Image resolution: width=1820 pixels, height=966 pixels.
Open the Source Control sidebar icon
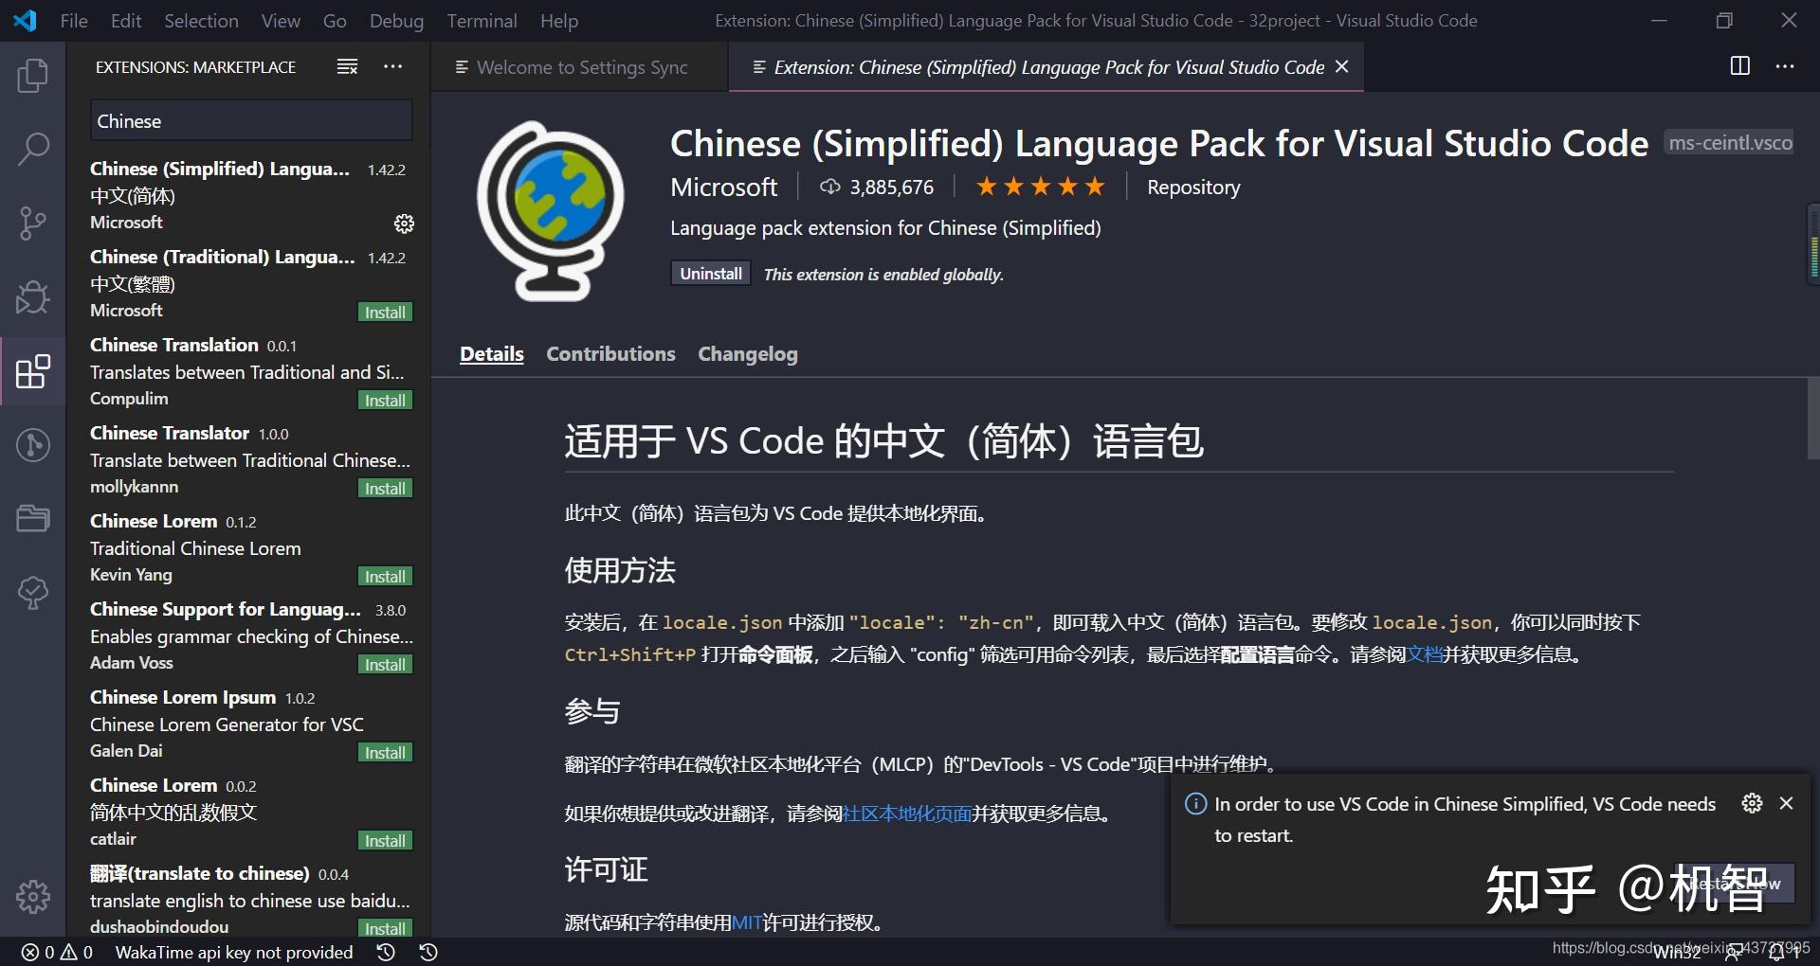click(x=33, y=223)
